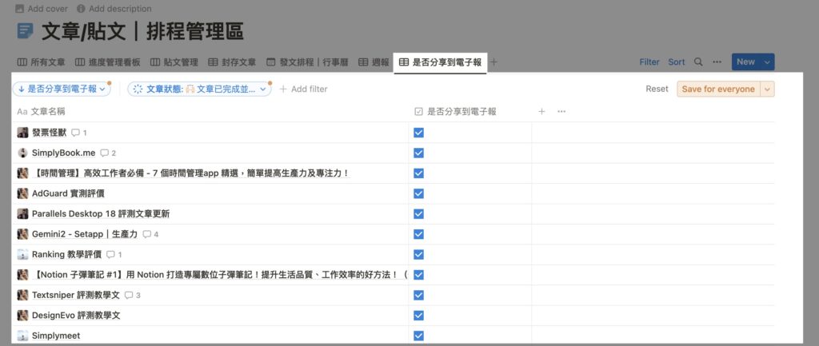The height and width of the screenshot is (346, 819).
Task: Open the Simplymeet page
Action: [x=56, y=336]
